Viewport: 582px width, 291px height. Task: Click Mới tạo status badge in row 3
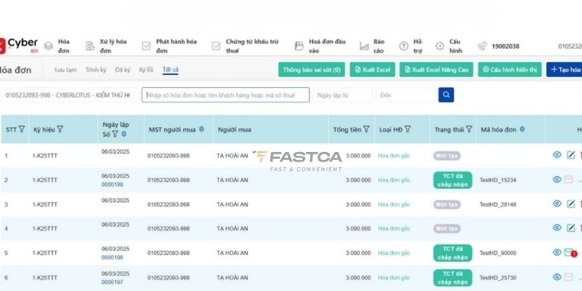click(x=447, y=204)
